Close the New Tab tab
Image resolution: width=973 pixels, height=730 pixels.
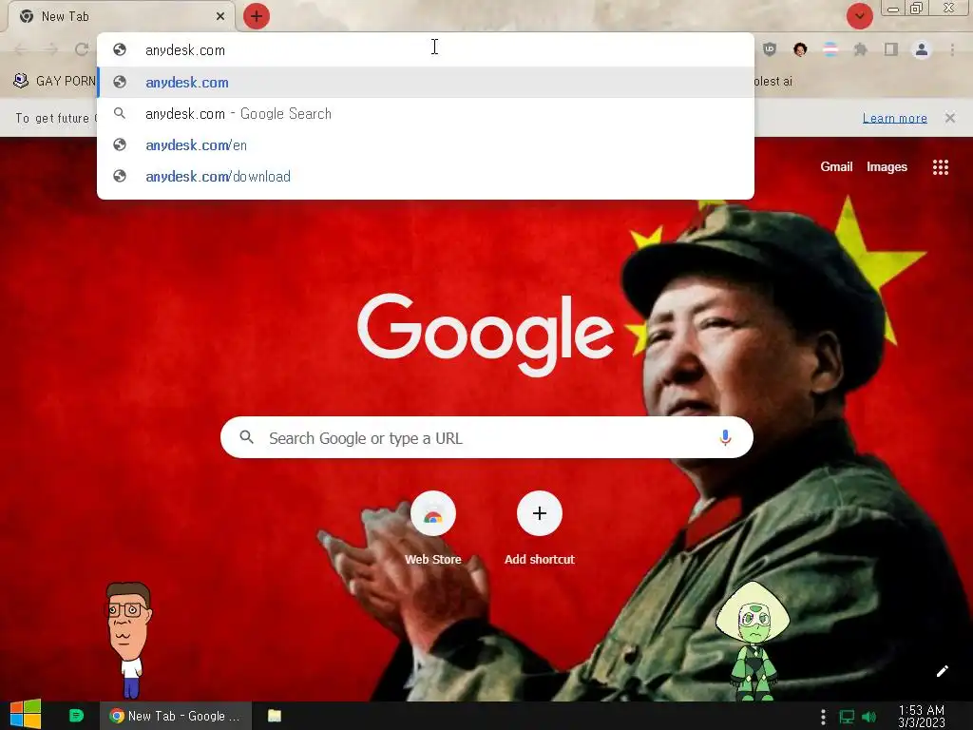click(x=220, y=16)
